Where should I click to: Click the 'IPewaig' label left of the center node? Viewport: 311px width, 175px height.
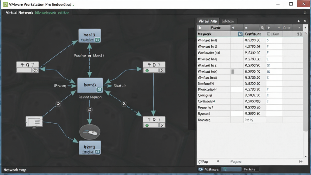click(x=60, y=86)
